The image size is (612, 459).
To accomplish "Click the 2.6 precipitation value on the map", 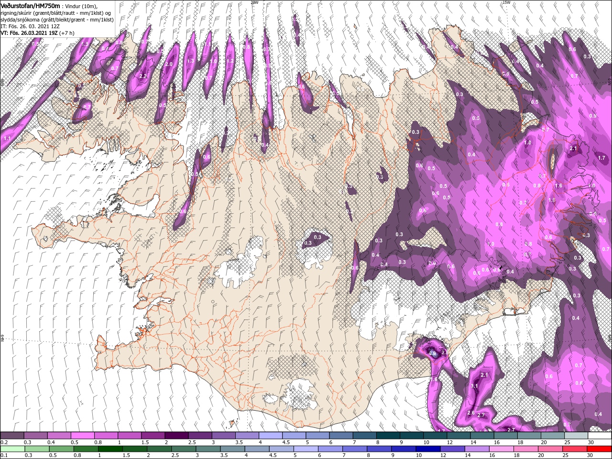I will [x=470, y=413].
